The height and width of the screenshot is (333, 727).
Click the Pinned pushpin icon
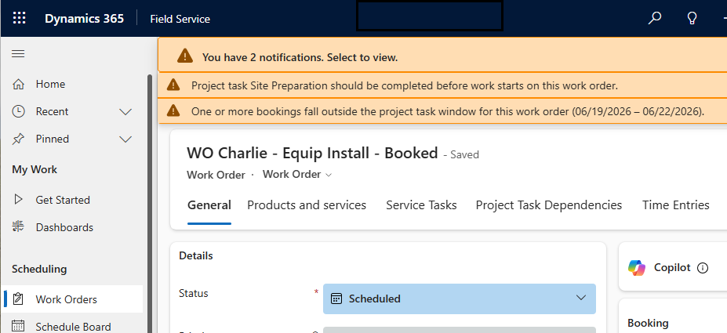click(x=18, y=139)
